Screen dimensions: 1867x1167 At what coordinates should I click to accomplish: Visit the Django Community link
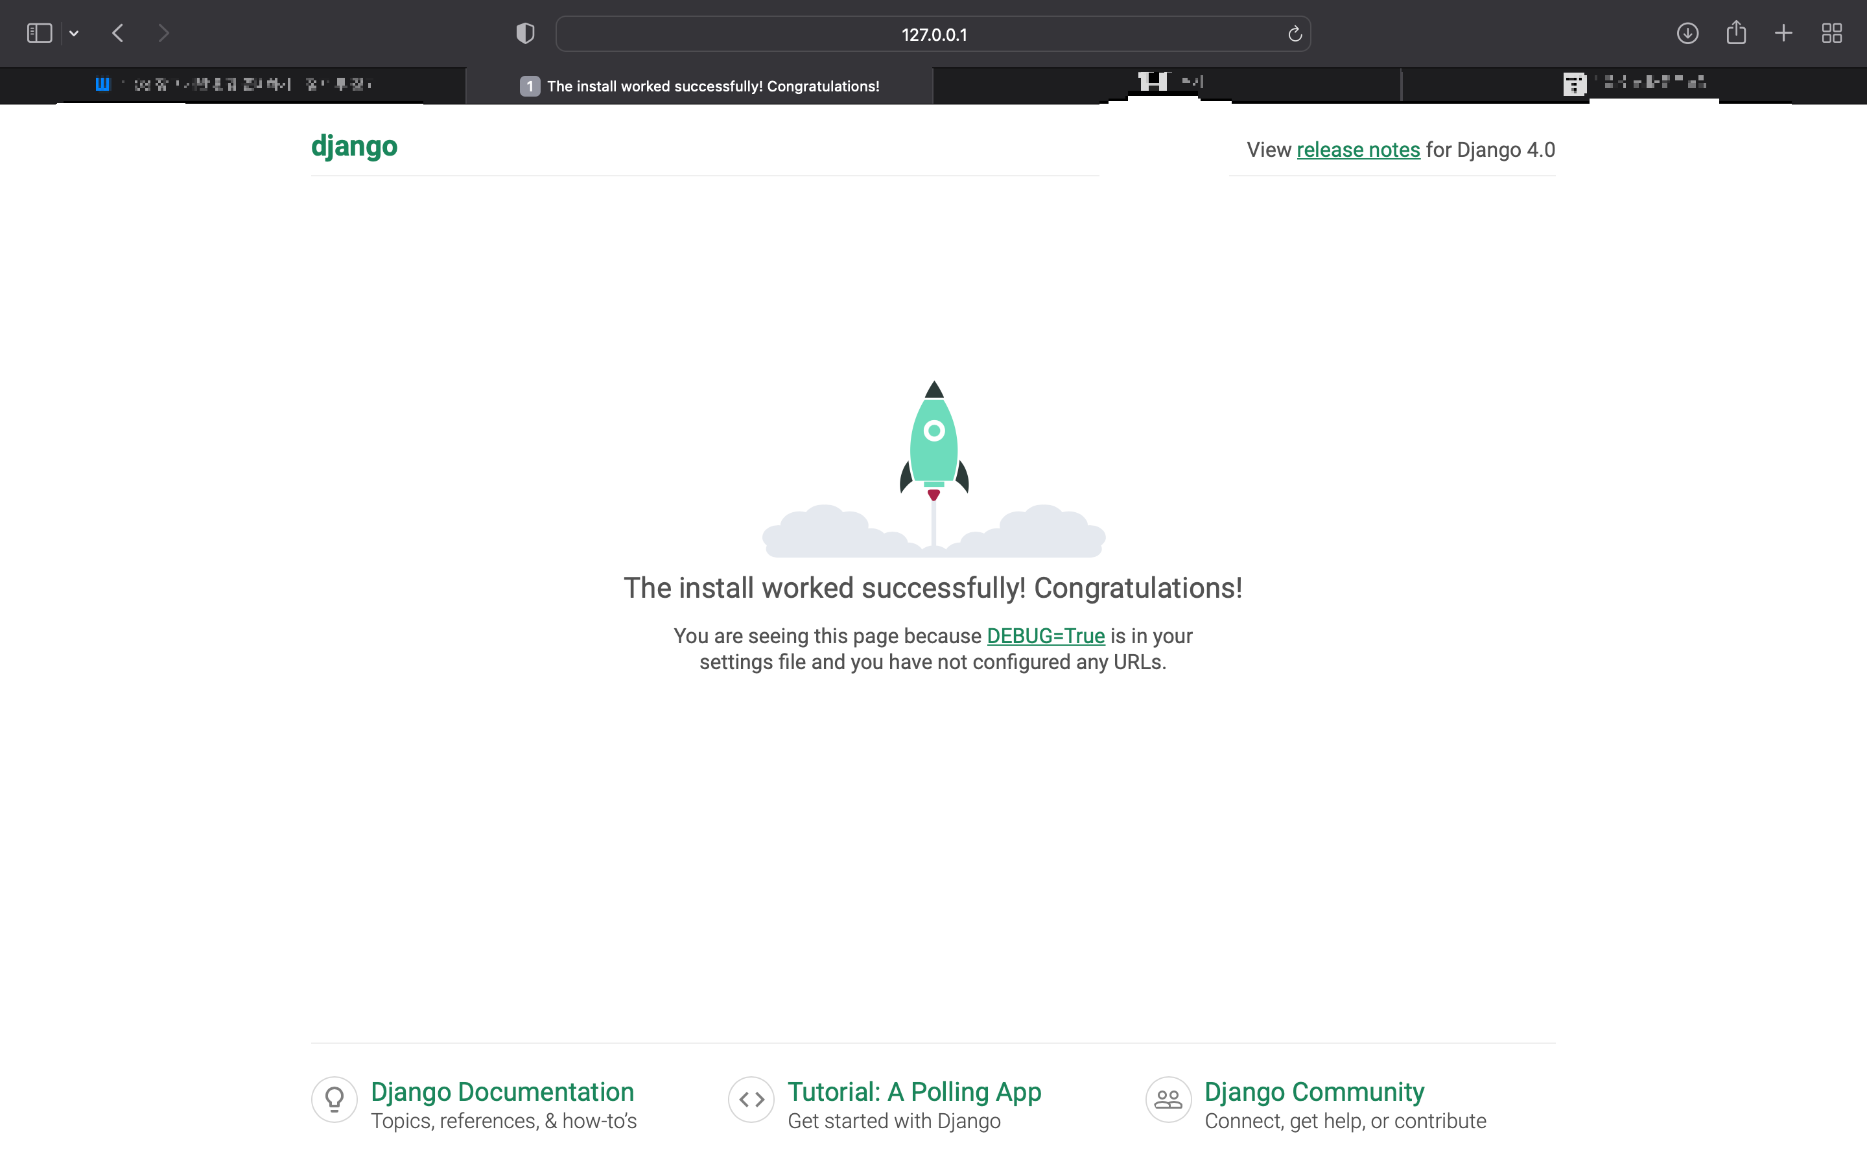point(1314,1091)
